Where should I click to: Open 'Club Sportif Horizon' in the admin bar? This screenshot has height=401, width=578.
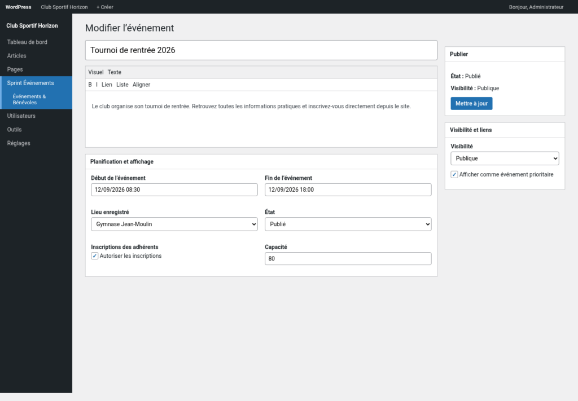pos(64,7)
